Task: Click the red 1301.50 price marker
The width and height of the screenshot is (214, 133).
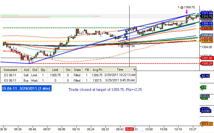Action: tap(206, 58)
